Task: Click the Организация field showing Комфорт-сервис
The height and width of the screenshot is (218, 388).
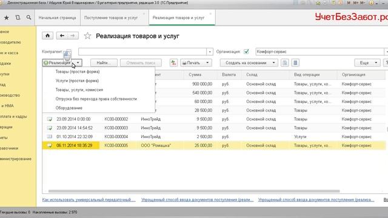Action: [x=319, y=51]
